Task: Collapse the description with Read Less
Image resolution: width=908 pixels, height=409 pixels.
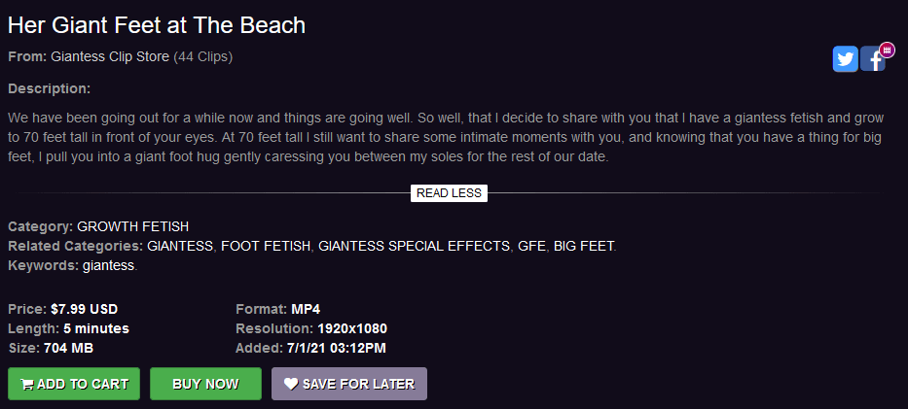Action: coord(449,193)
